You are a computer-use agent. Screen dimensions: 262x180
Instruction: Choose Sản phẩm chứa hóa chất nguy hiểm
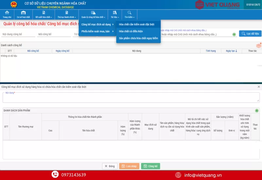[138, 38]
